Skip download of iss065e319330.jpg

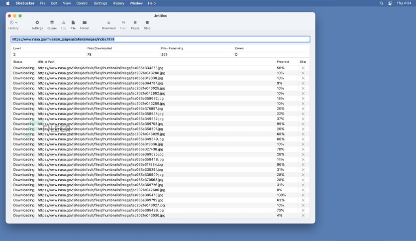coord(303,78)
